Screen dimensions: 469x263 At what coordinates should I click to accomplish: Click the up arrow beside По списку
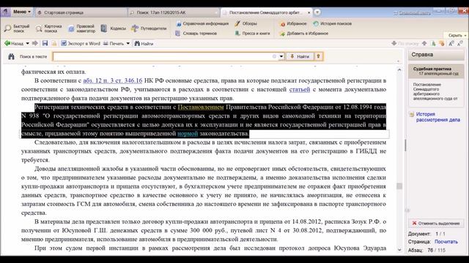tap(424, 44)
